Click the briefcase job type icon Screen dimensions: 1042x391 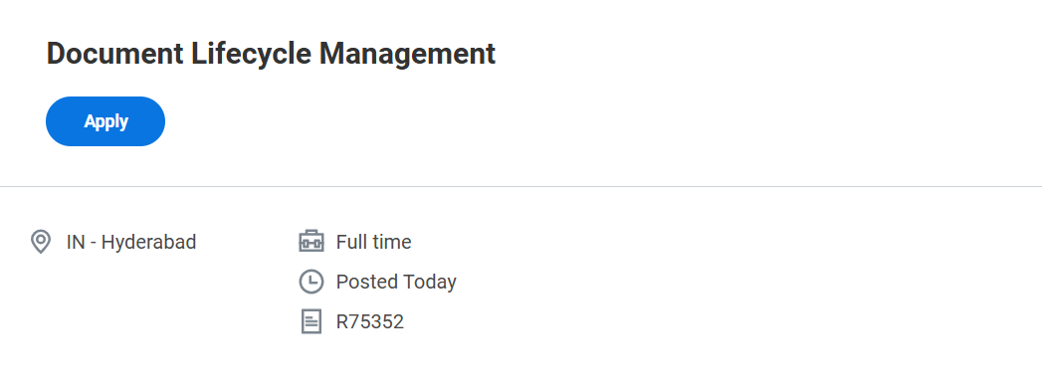311,242
